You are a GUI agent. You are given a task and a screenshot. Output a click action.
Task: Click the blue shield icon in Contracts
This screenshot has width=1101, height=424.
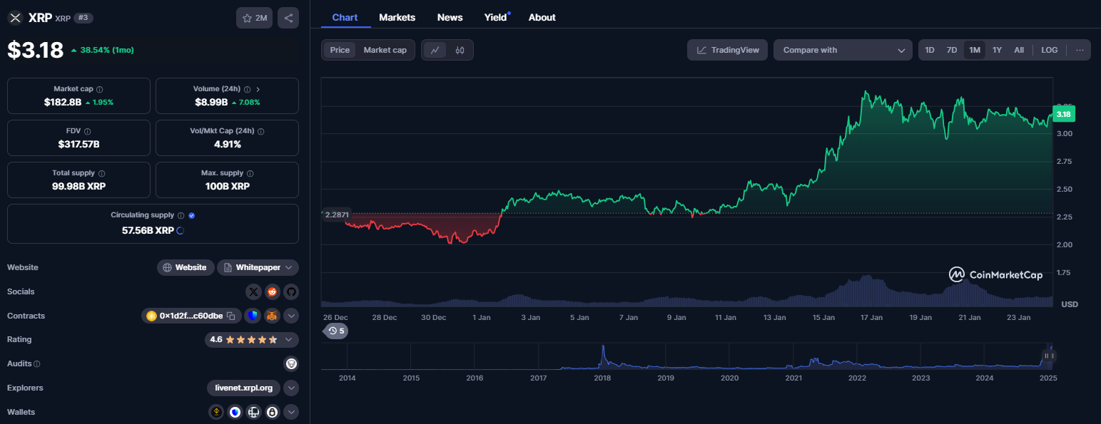[253, 316]
